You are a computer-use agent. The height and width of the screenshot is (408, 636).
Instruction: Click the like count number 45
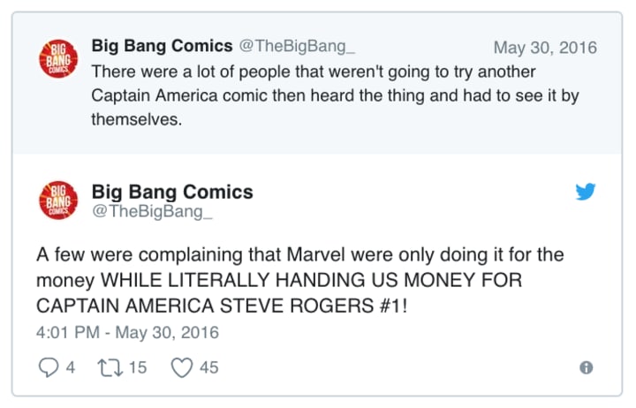pos(208,367)
